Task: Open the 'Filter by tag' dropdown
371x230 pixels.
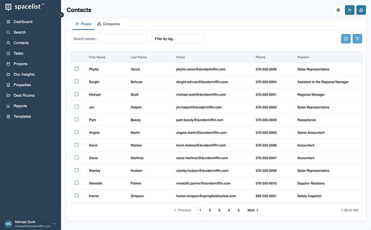Action: (x=177, y=39)
